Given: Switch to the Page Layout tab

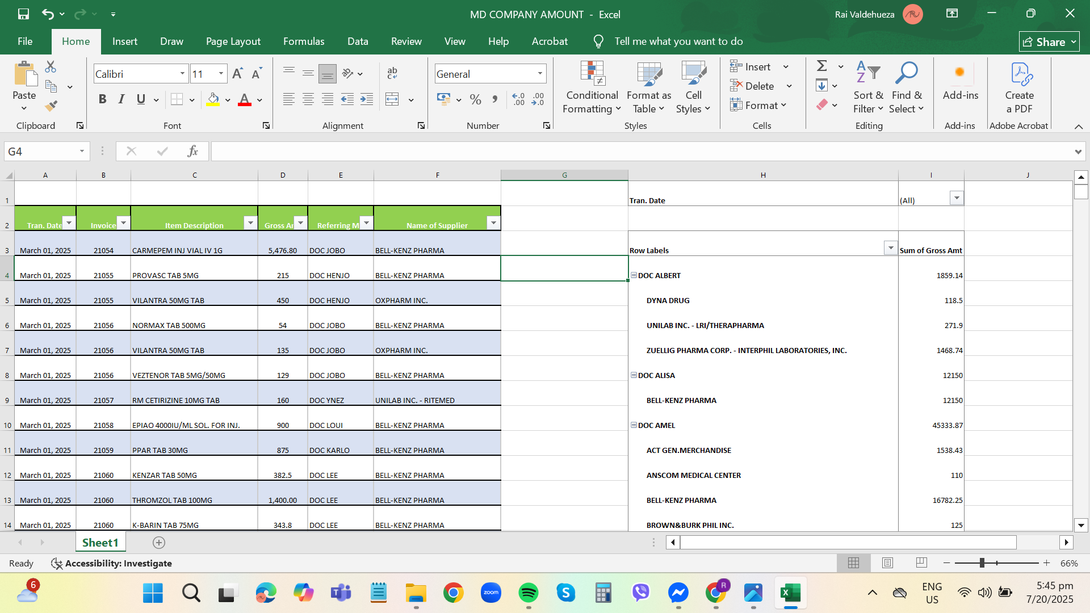Looking at the screenshot, I should (x=233, y=41).
